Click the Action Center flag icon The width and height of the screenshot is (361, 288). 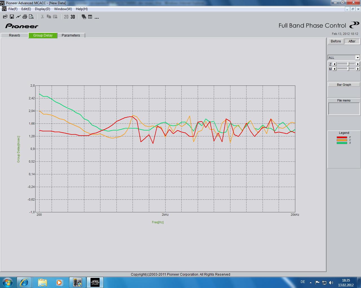[318, 282]
